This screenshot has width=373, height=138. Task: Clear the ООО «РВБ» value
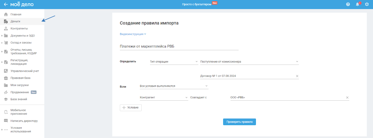pos(347,97)
